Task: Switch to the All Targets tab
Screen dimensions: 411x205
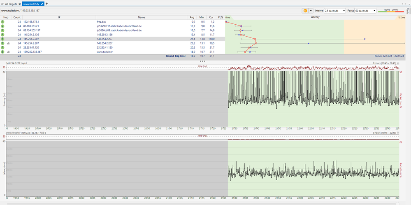Action: (x=11, y=3)
